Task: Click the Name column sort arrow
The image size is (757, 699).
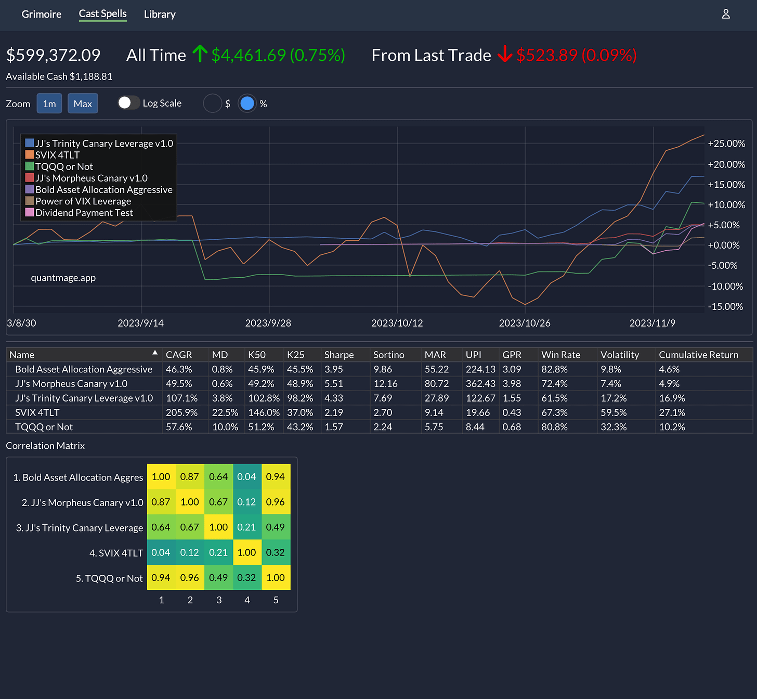Action: click(155, 353)
